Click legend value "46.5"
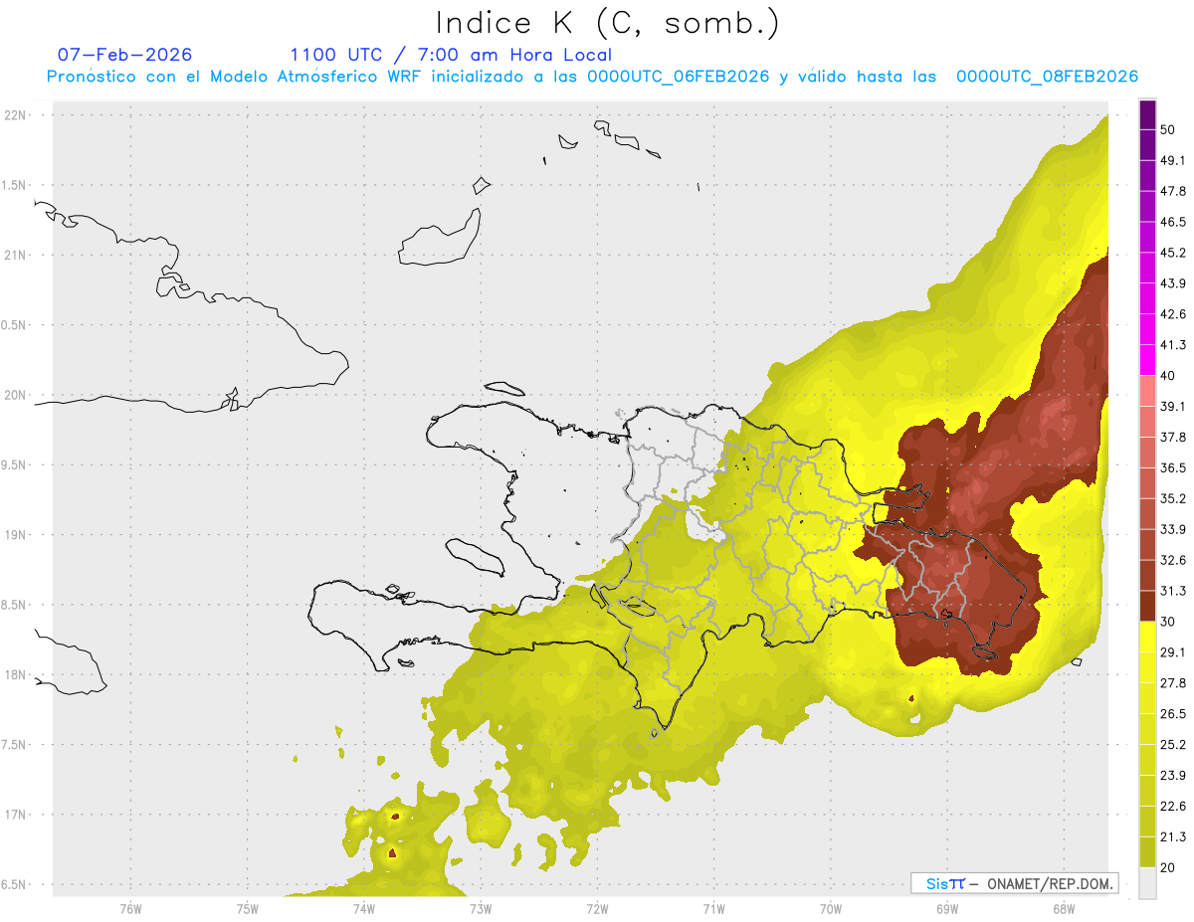 coord(1173,222)
